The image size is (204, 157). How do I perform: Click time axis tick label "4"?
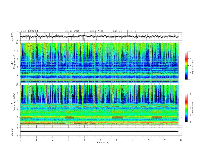tap(84, 140)
